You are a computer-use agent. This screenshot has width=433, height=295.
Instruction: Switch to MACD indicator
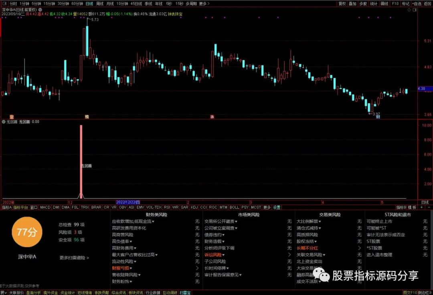[x=45, y=207]
